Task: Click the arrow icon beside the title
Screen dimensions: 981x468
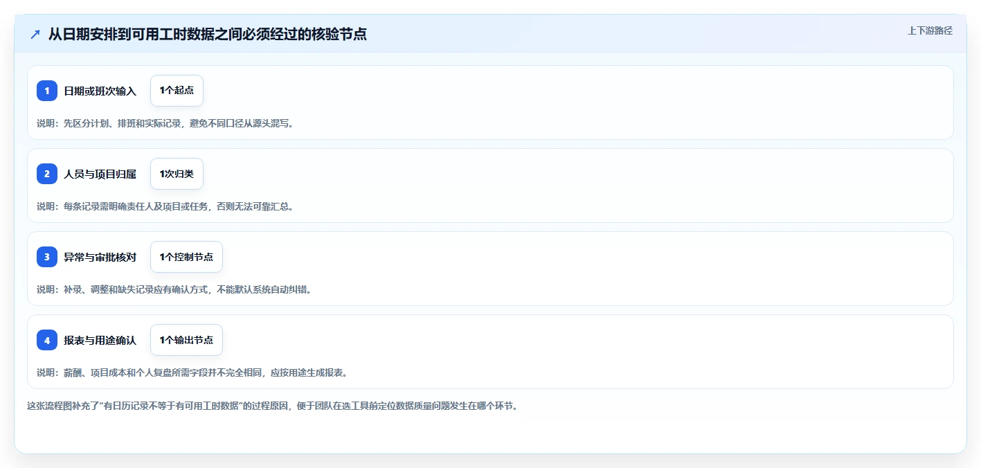Action: tap(35, 34)
